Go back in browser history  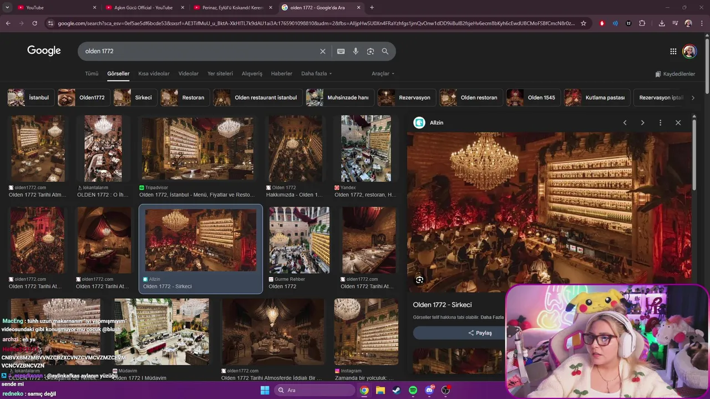(x=8, y=23)
